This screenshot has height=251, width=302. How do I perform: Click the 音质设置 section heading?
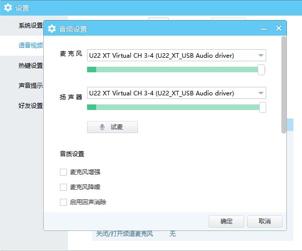[72, 154]
